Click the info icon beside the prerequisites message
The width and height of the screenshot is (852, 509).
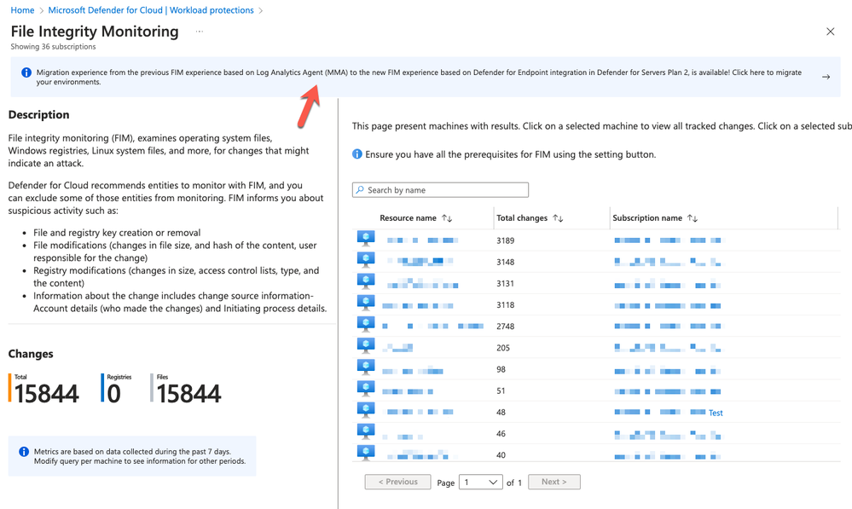[x=356, y=153]
